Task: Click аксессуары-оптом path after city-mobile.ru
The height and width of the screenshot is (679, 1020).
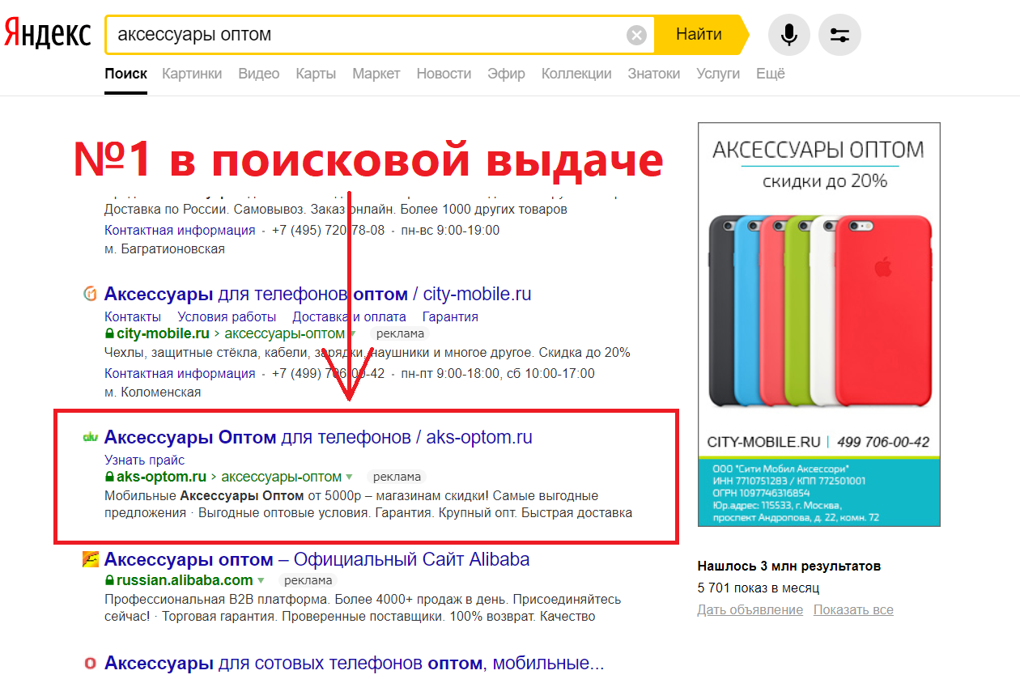Action: [x=285, y=333]
